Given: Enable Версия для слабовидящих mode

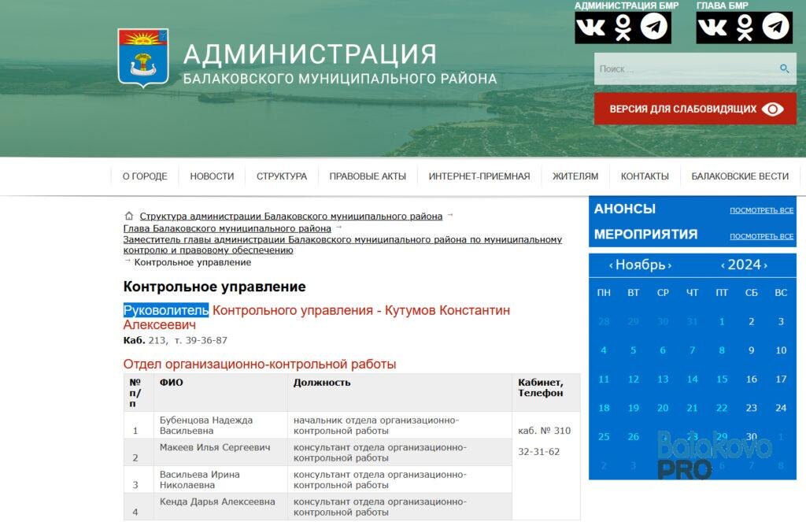Looking at the screenshot, I should point(695,109).
